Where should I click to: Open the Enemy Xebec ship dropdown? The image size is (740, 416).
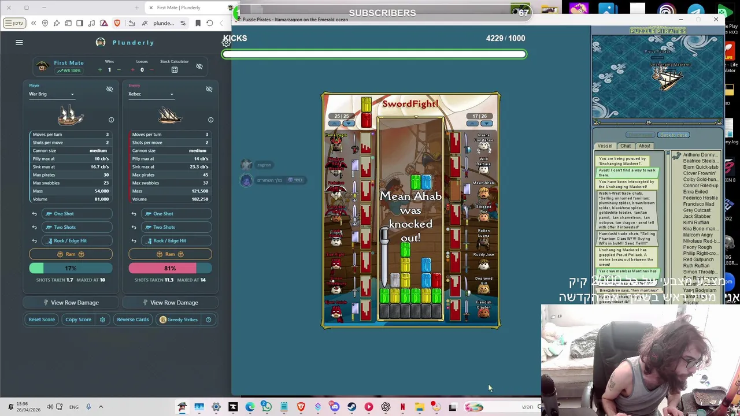151,94
